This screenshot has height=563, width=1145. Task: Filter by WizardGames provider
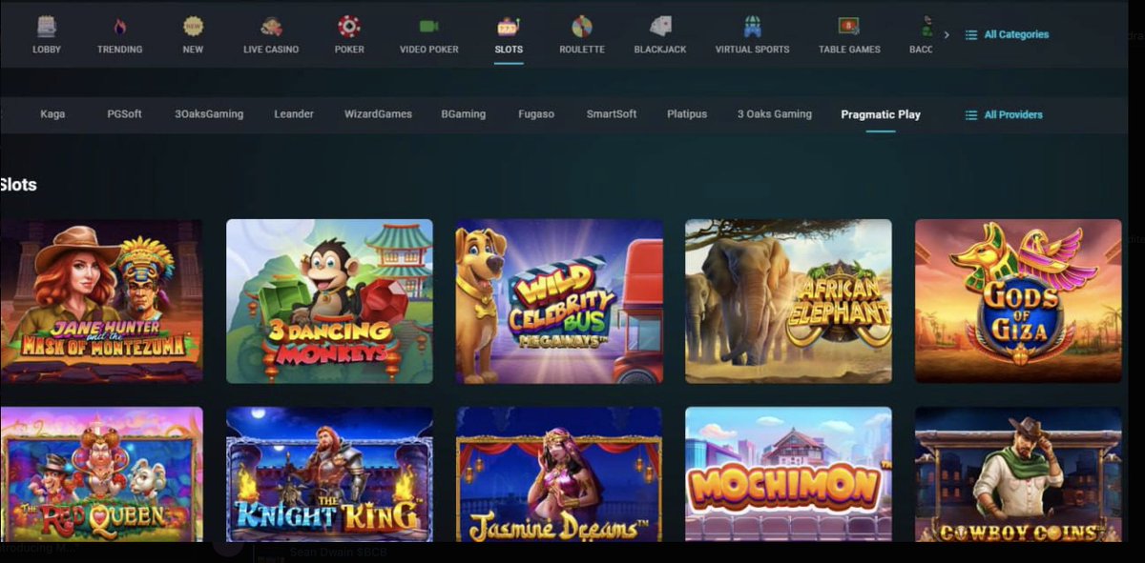pyautogui.click(x=378, y=114)
